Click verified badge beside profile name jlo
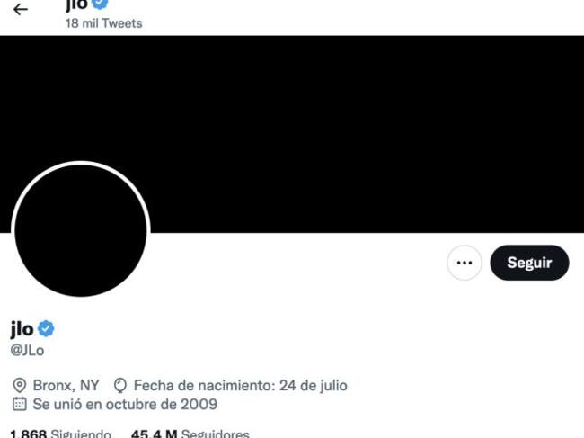Image resolution: width=584 pixels, height=438 pixels. pos(46,329)
